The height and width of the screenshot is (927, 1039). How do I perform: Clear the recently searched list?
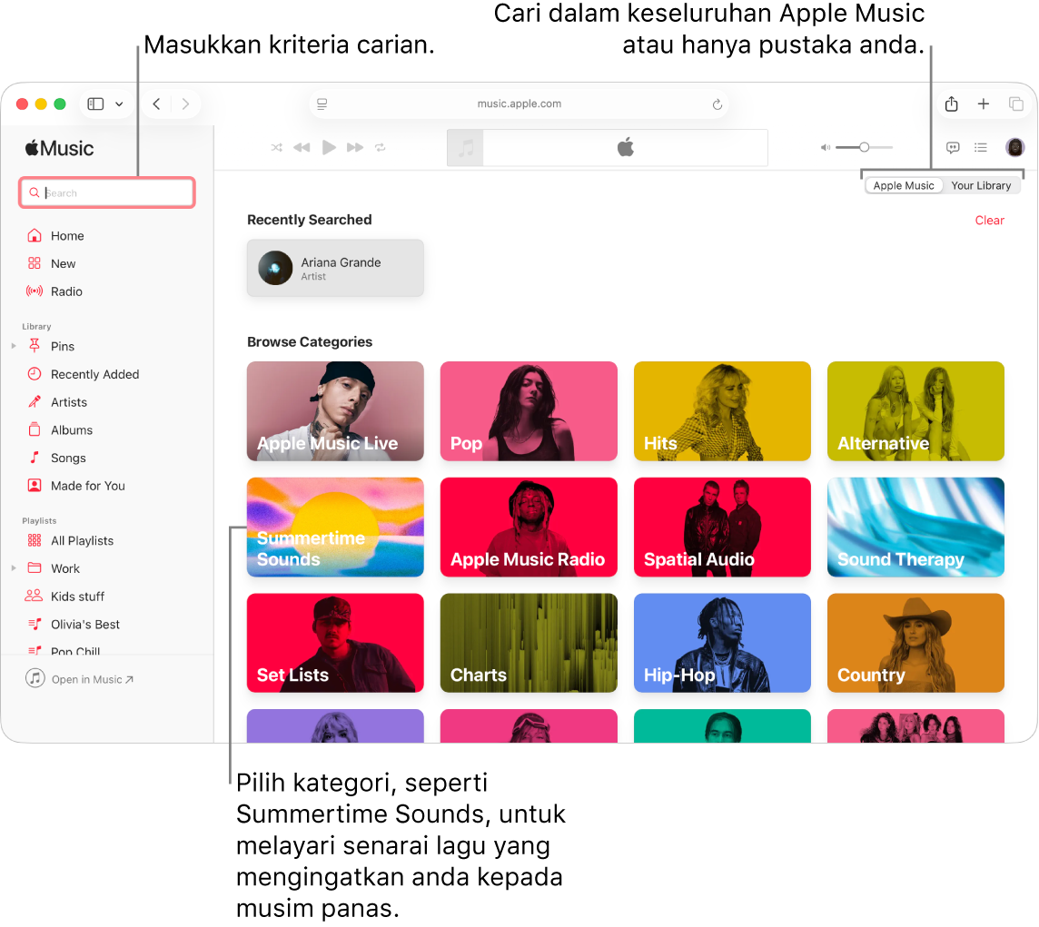click(x=989, y=221)
